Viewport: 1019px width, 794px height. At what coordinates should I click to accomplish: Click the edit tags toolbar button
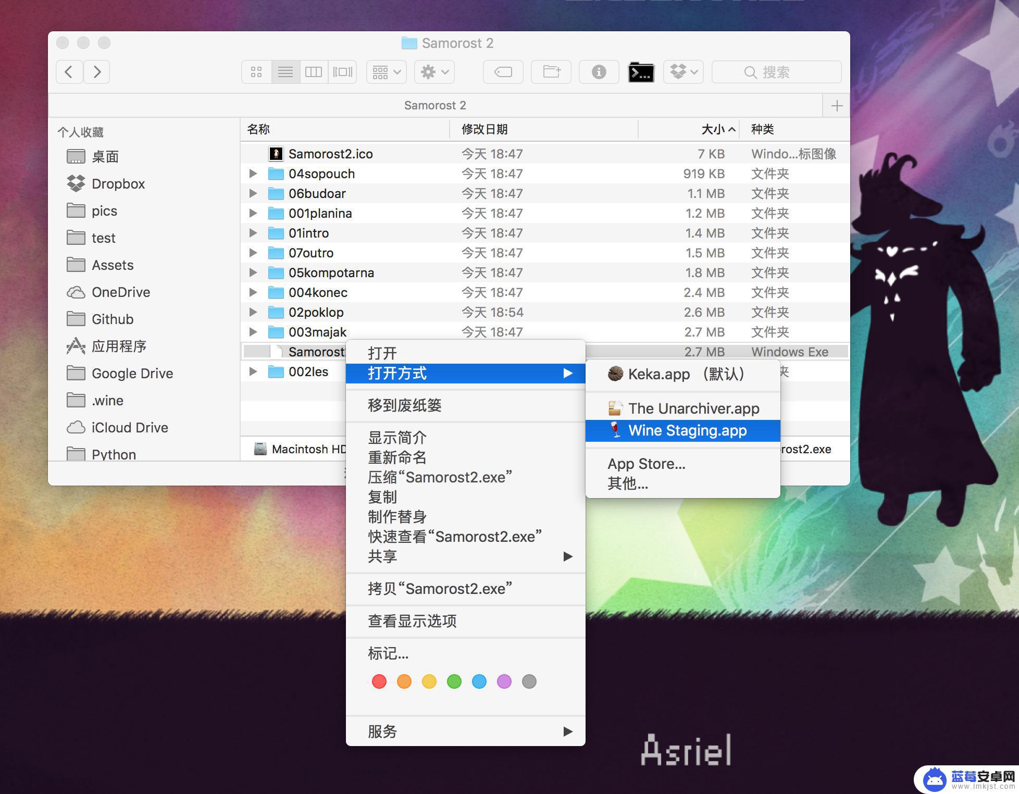tap(503, 72)
